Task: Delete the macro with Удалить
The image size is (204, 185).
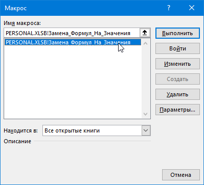Action: 177,94
